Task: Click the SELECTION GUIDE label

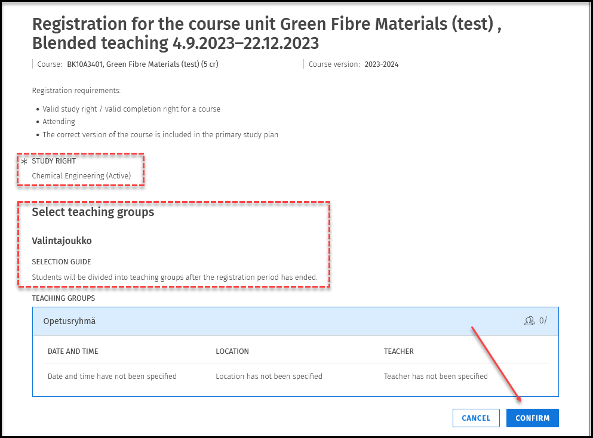Action: 62,262
